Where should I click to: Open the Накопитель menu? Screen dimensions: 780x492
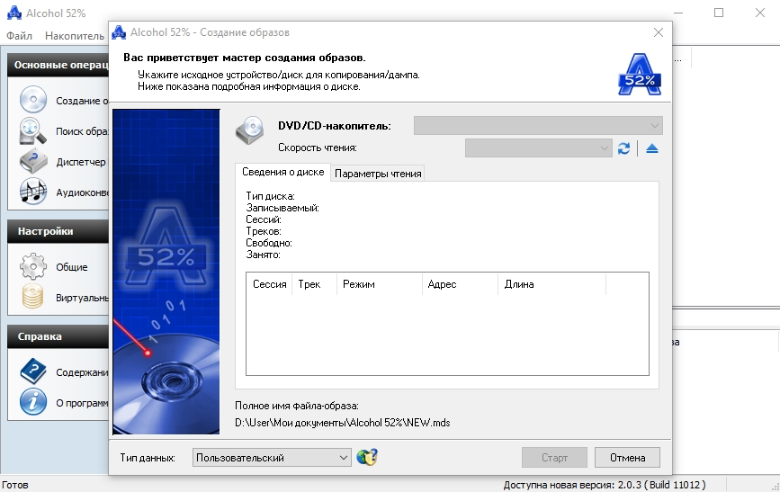pyautogui.click(x=75, y=36)
